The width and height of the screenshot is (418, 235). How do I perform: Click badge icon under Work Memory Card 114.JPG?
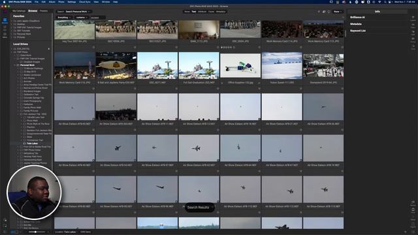pyautogui.click(x=300, y=48)
